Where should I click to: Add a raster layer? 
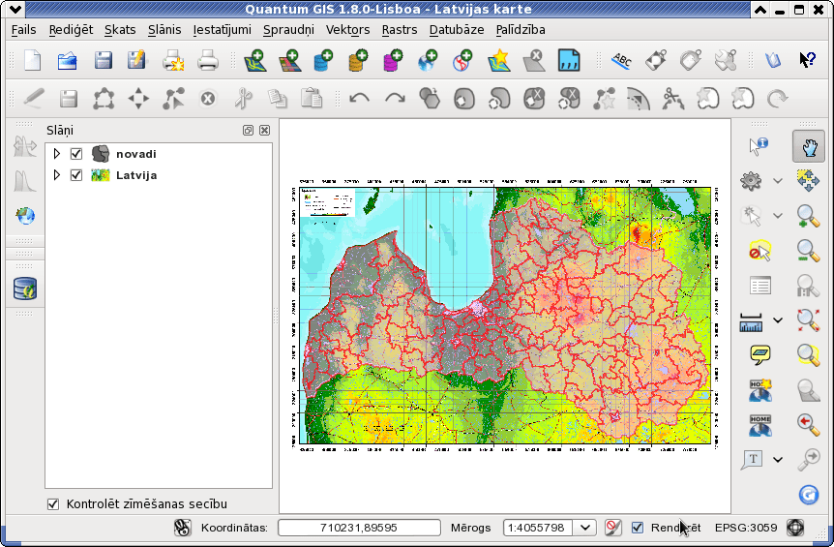coord(289,61)
